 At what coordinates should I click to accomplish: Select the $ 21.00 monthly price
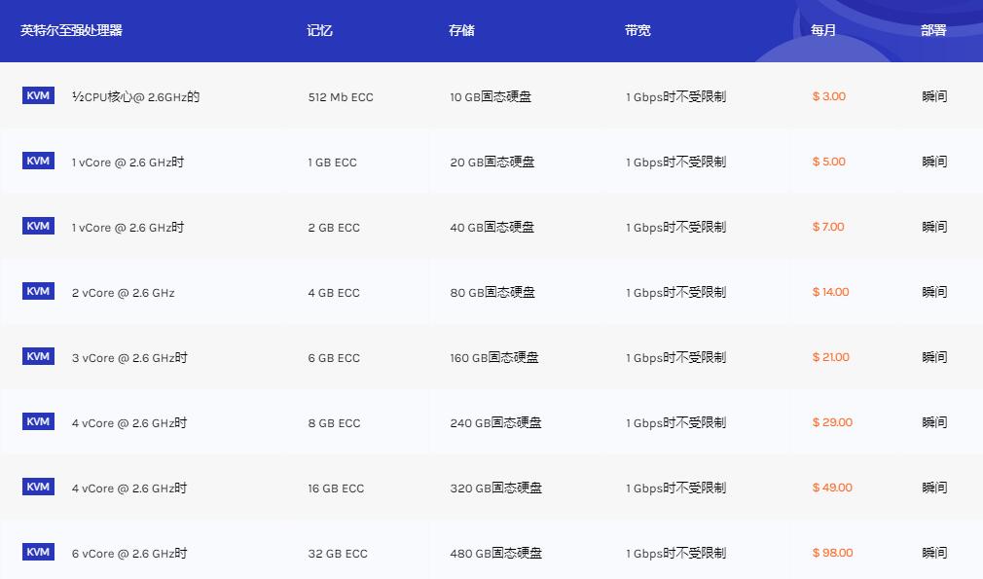(830, 357)
